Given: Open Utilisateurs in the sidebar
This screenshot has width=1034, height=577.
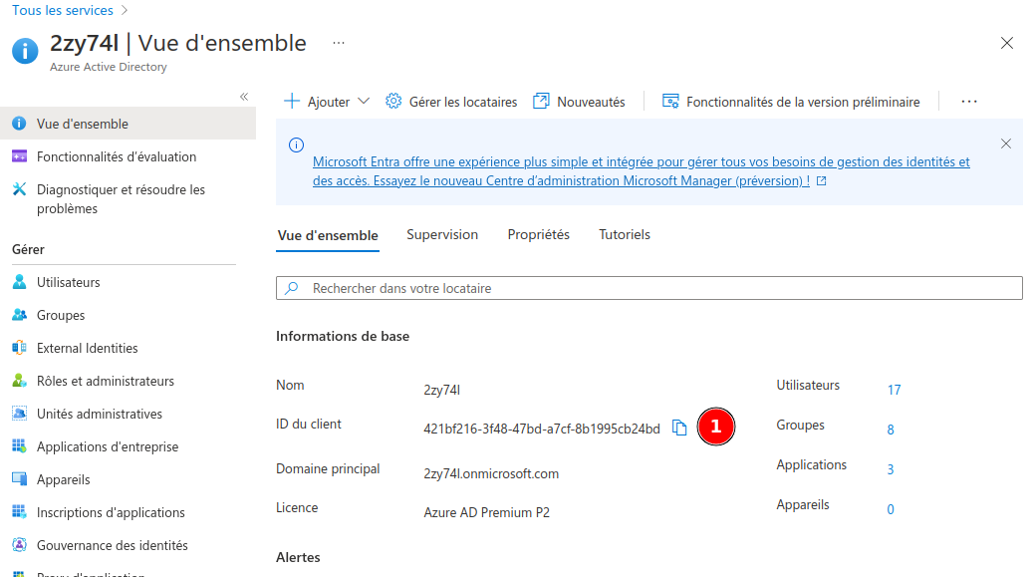Looking at the screenshot, I should point(68,282).
